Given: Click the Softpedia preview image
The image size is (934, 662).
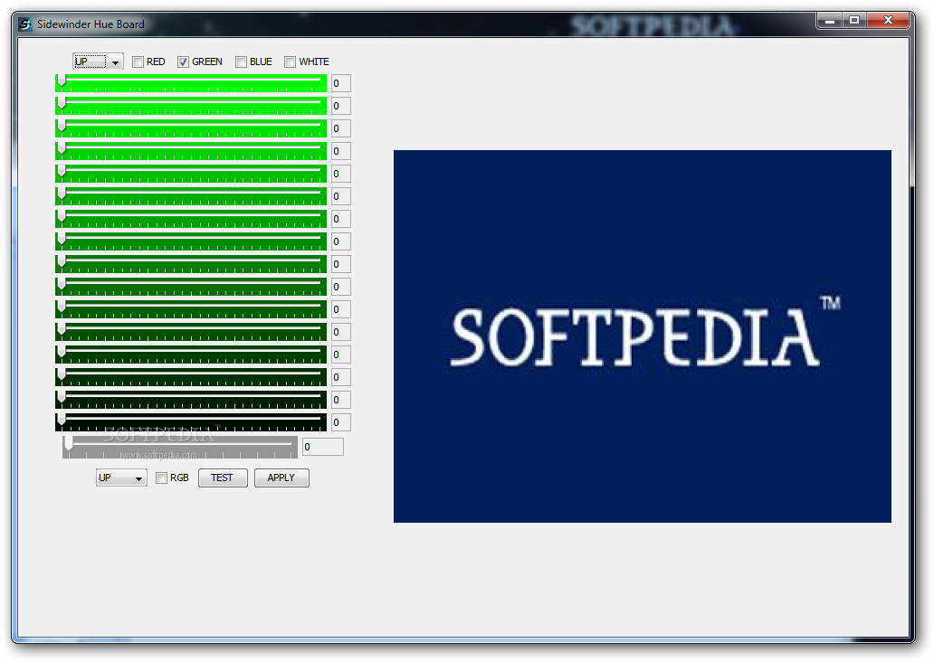Looking at the screenshot, I should 643,336.
